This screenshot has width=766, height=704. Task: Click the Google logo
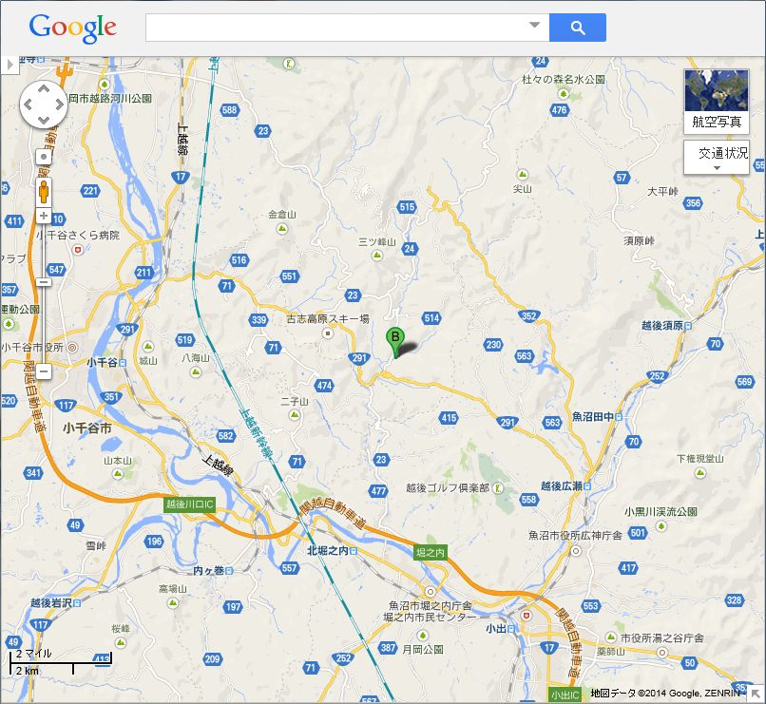(x=73, y=28)
